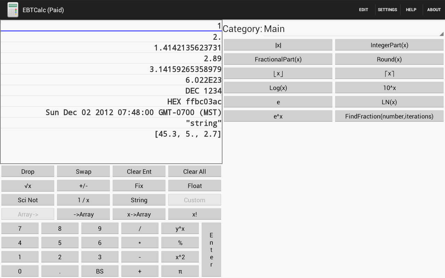Apply the IntegerPart(x) function
Viewport: 445px width, 278px height.
(x=389, y=44)
